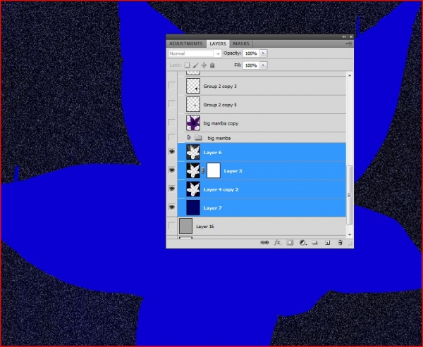Viewport: 423px width, 347px height.
Task: Switch to the Masks tab
Action: click(241, 44)
